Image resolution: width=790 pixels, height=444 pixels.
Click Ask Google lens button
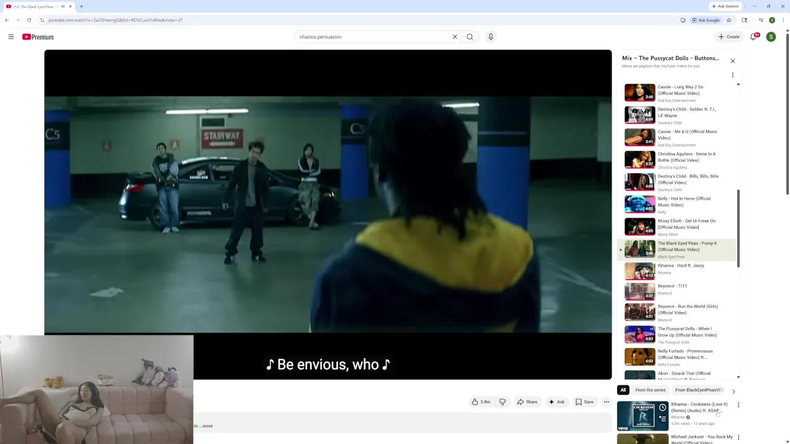point(705,20)
